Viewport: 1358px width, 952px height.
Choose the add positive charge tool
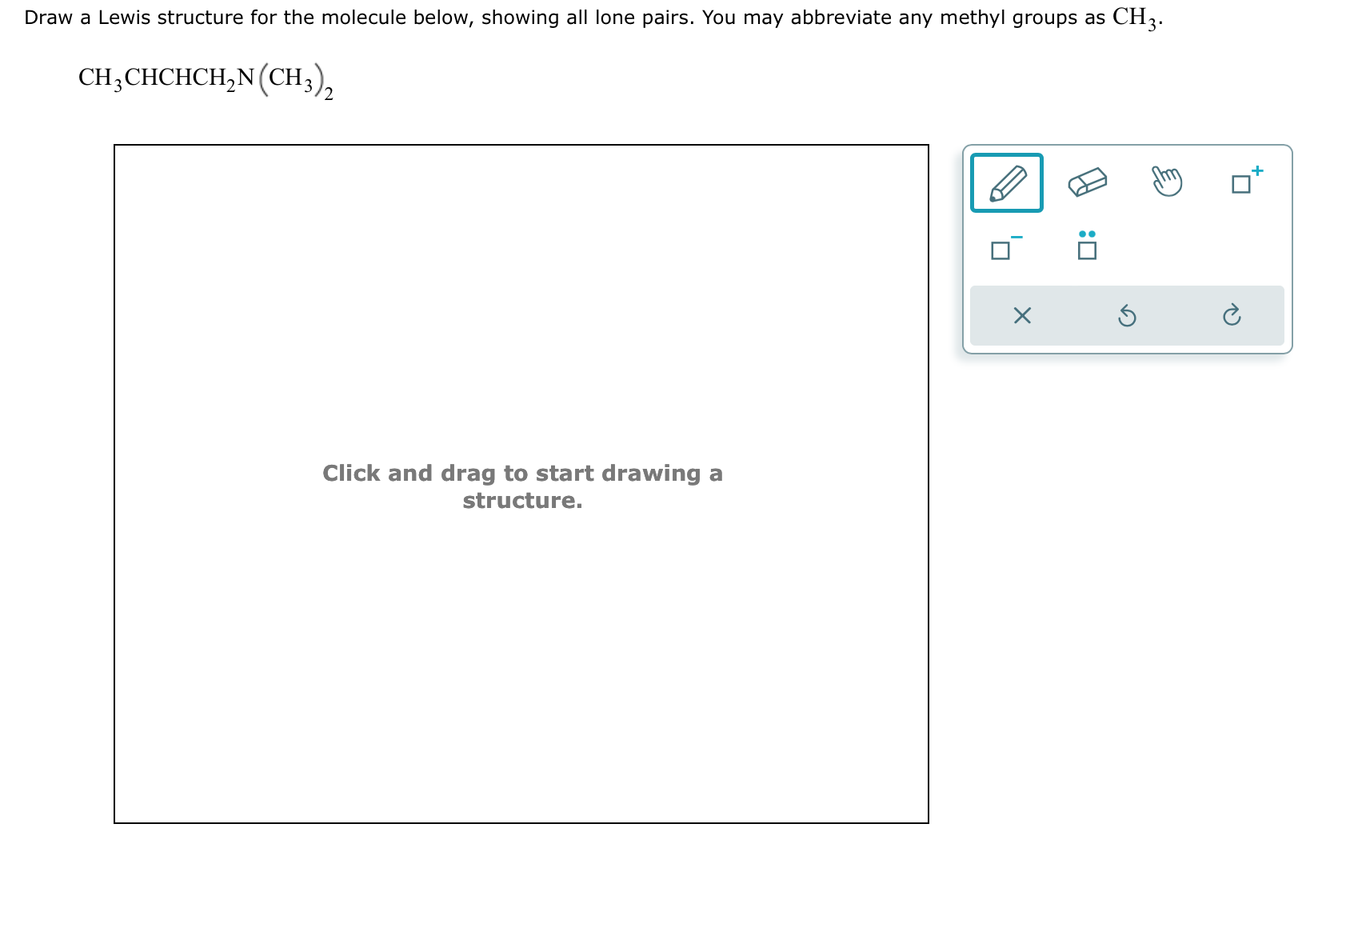[1247, 180]
